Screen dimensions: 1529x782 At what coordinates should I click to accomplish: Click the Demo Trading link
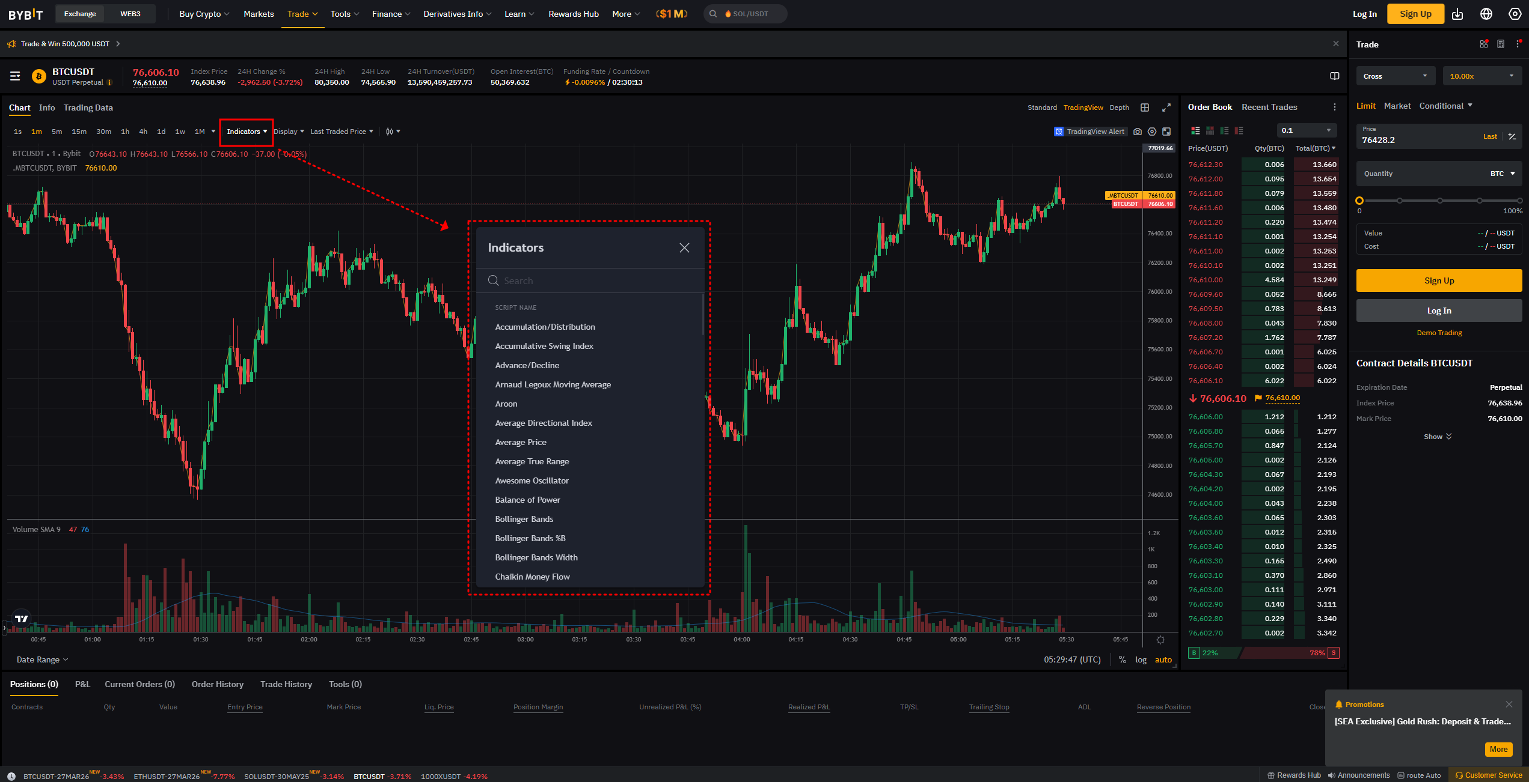tap(1439, 333)
